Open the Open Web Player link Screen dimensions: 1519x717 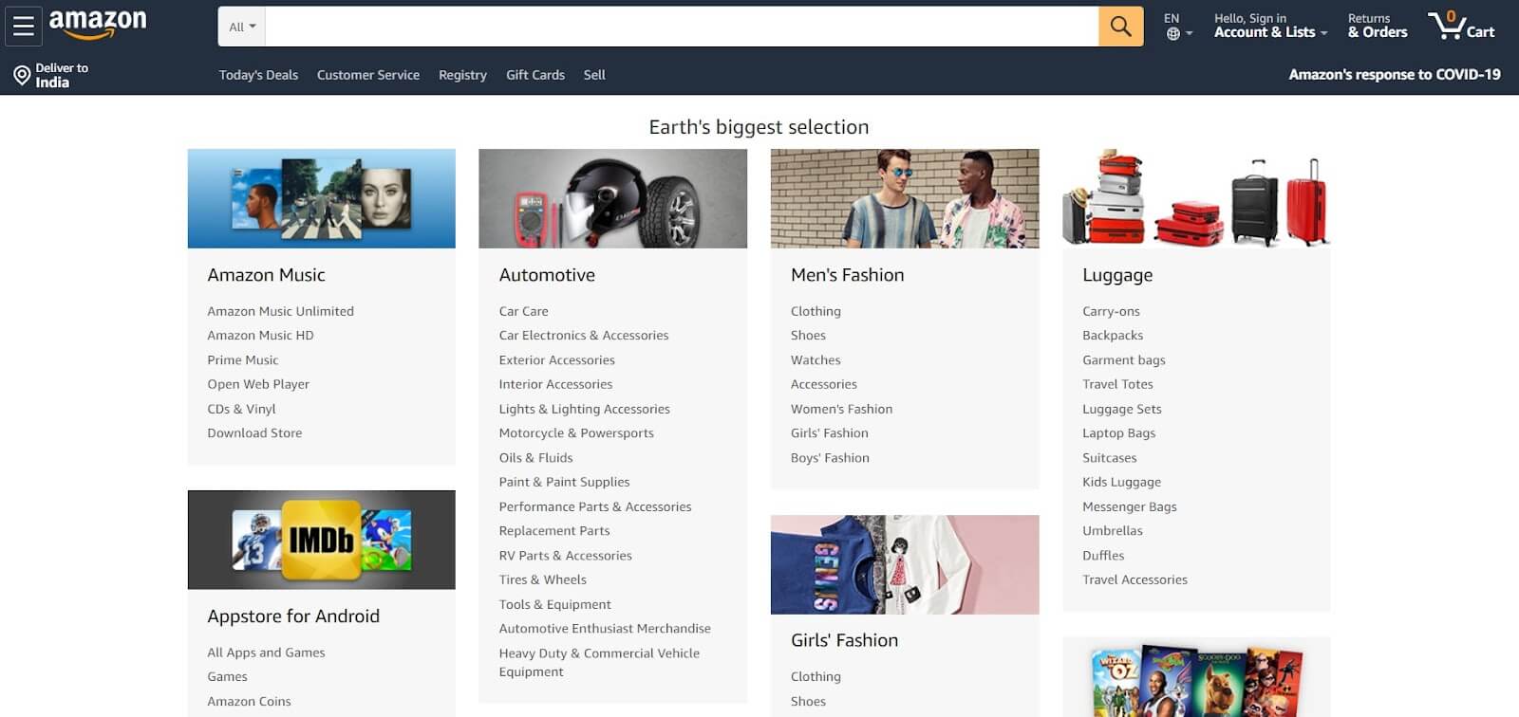258,384
